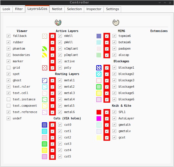Toggle the boundaries checkbox
The height and width of the screenshot is (167, 174).
8,55
